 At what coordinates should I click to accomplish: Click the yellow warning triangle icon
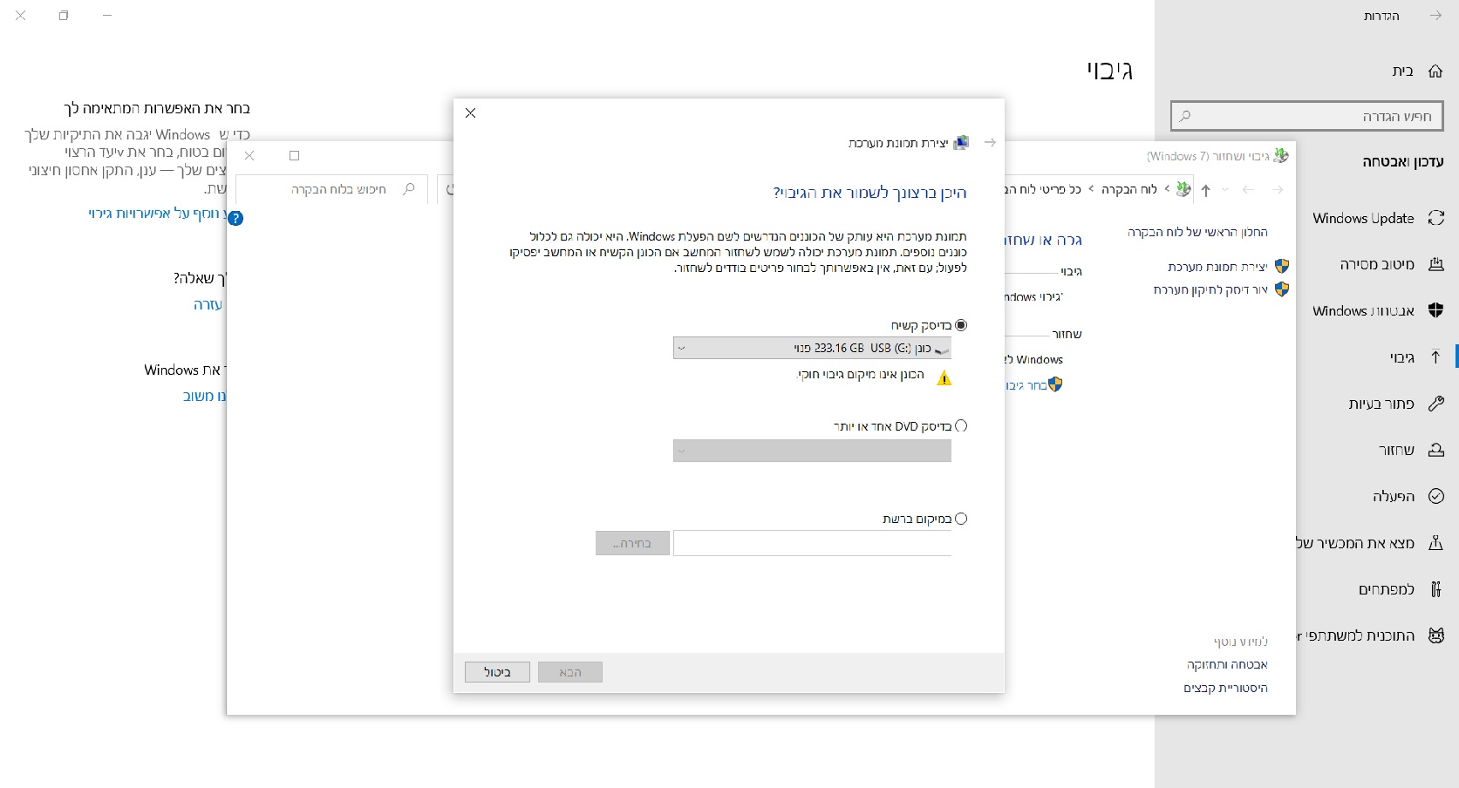pyautogui.click(x=944, y=377)
